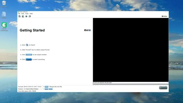The width and height of the screenshot is (183, 103).
Task: Open the green converter desktop shortcut
Action: click(4, 25)
